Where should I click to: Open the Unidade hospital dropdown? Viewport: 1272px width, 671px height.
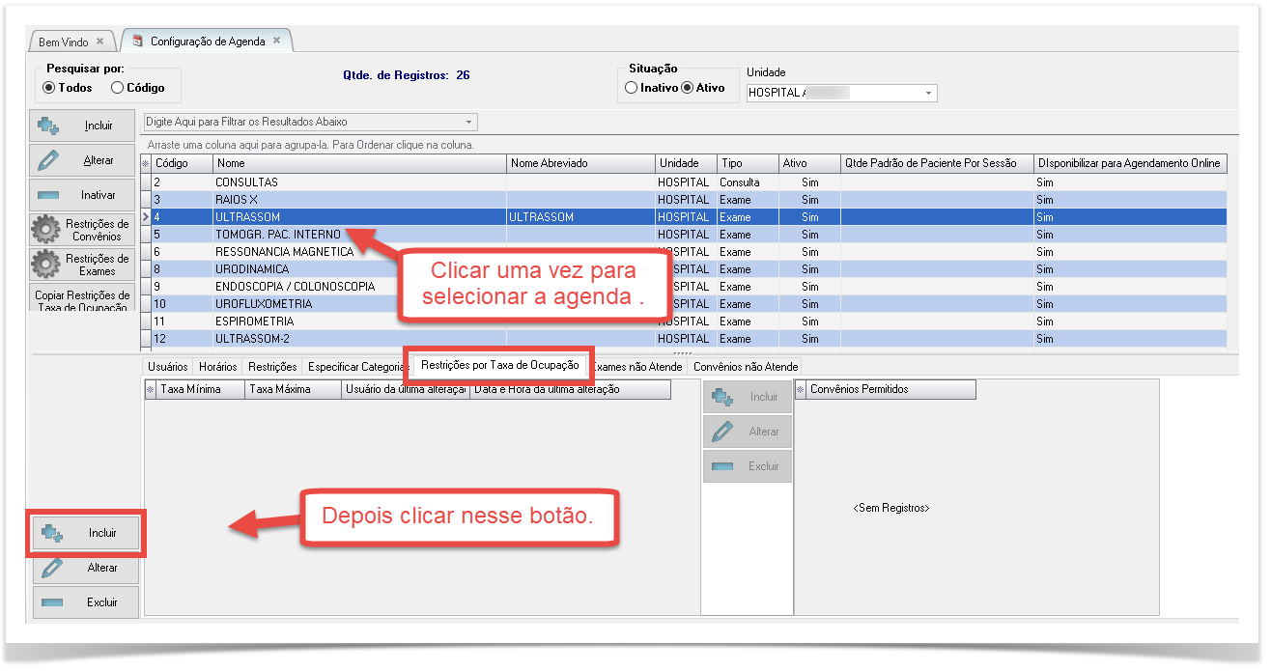(928, 94)
